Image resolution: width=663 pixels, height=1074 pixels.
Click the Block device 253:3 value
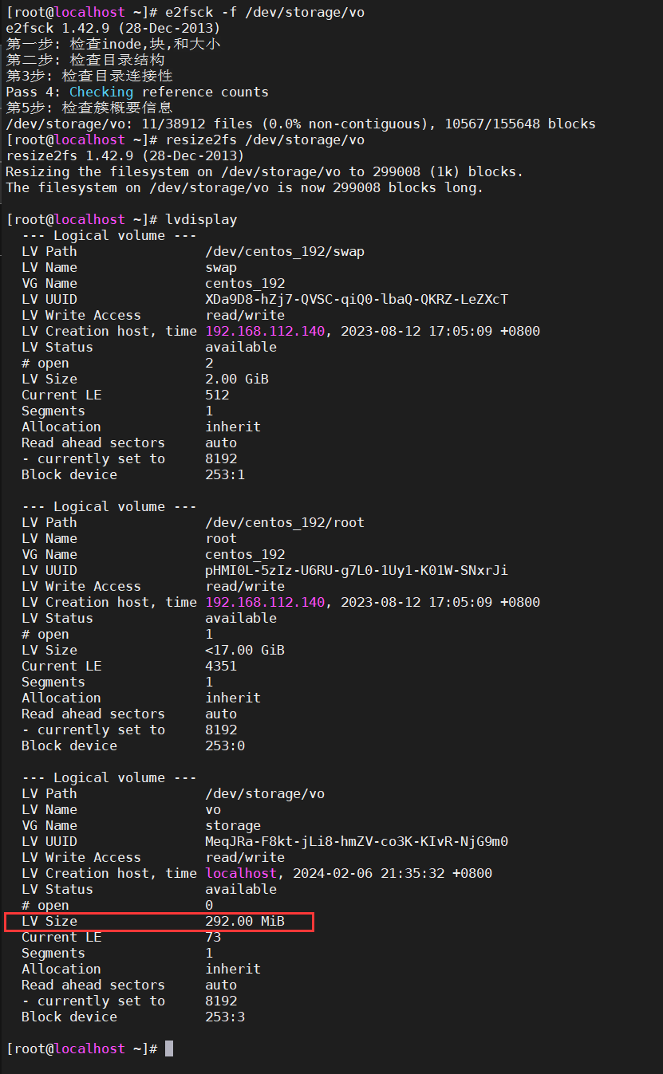point(225,1017)
